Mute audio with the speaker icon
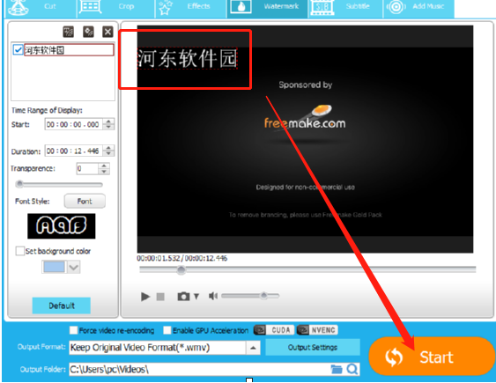 point(213,296)
